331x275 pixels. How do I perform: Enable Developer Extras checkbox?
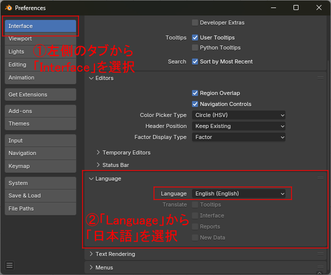pyautogui.click(x=195, y=22)
